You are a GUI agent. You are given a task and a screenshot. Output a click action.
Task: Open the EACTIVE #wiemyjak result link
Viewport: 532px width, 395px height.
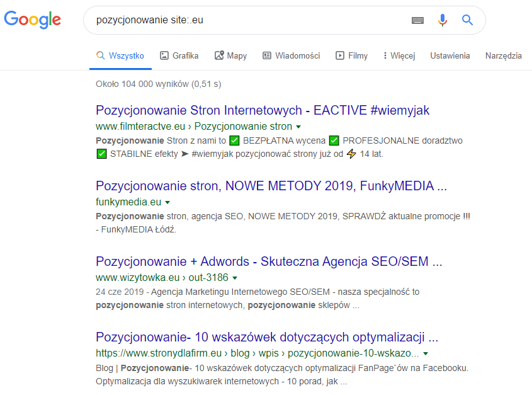pos(263,110)
